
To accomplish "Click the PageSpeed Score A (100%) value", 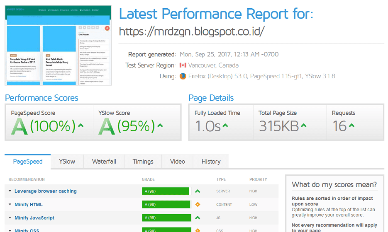I will click(x=43, y=126).
